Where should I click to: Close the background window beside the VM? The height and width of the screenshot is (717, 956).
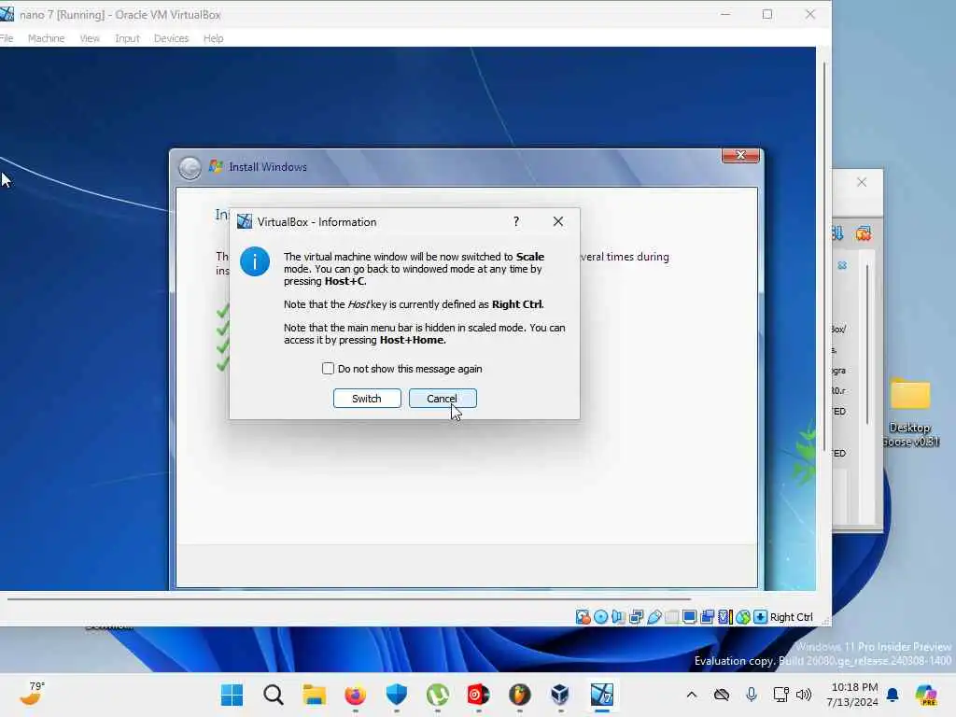862,182
